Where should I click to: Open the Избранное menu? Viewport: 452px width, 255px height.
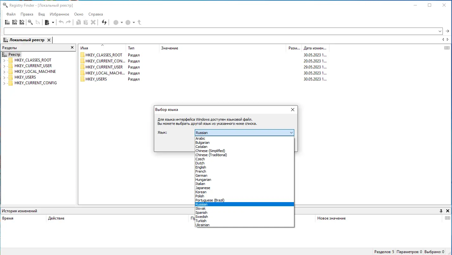pyautogui.click(x=59, y=14)
